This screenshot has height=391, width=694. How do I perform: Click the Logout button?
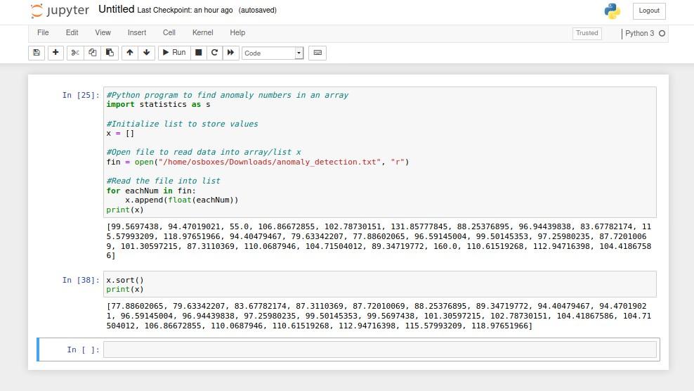point(649,11)
